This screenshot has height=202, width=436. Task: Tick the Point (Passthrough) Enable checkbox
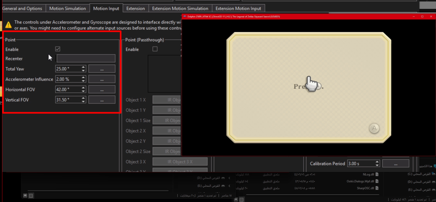point(155,49)
